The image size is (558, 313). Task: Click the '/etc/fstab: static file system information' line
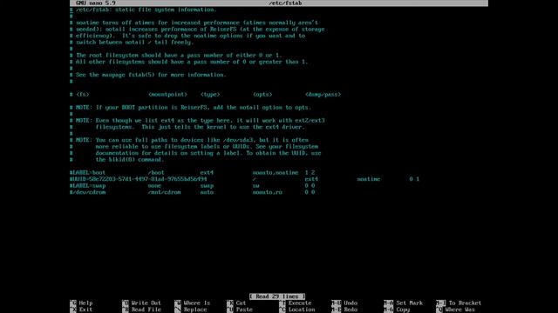tap(143, 10)
